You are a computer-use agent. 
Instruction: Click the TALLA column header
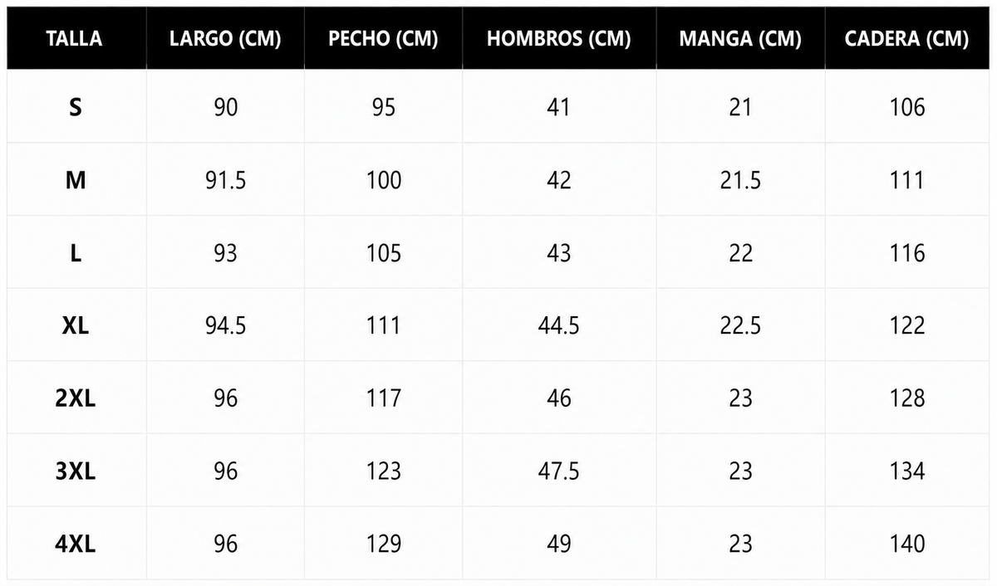coord(75,39)
